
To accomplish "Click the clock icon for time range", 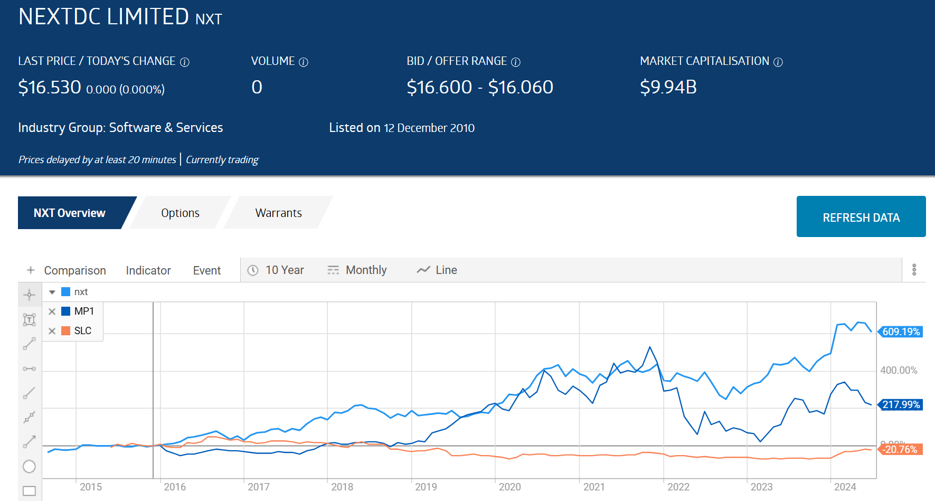I will (x=253, y=270).
